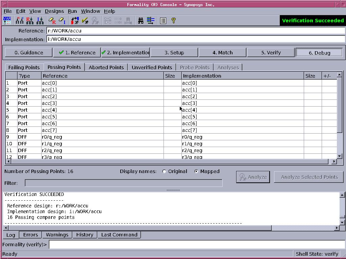Open the implementation design hierarchy icon
This screenshot has width=346, height=259.
click(40, 21)
